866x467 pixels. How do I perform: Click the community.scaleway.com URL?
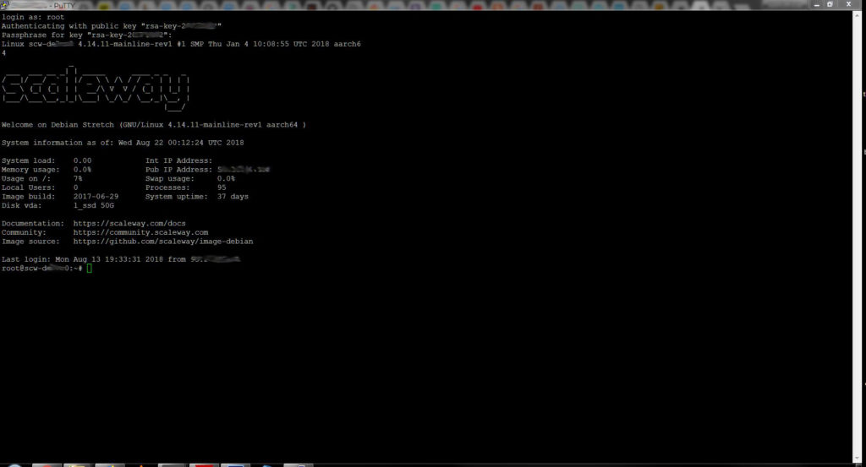[140, 232]
